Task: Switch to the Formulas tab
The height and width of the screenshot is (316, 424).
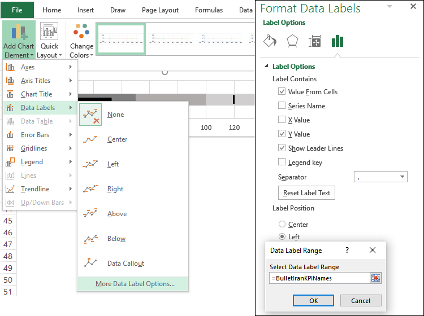Action: pyautogui.click(x=209, y=10)
